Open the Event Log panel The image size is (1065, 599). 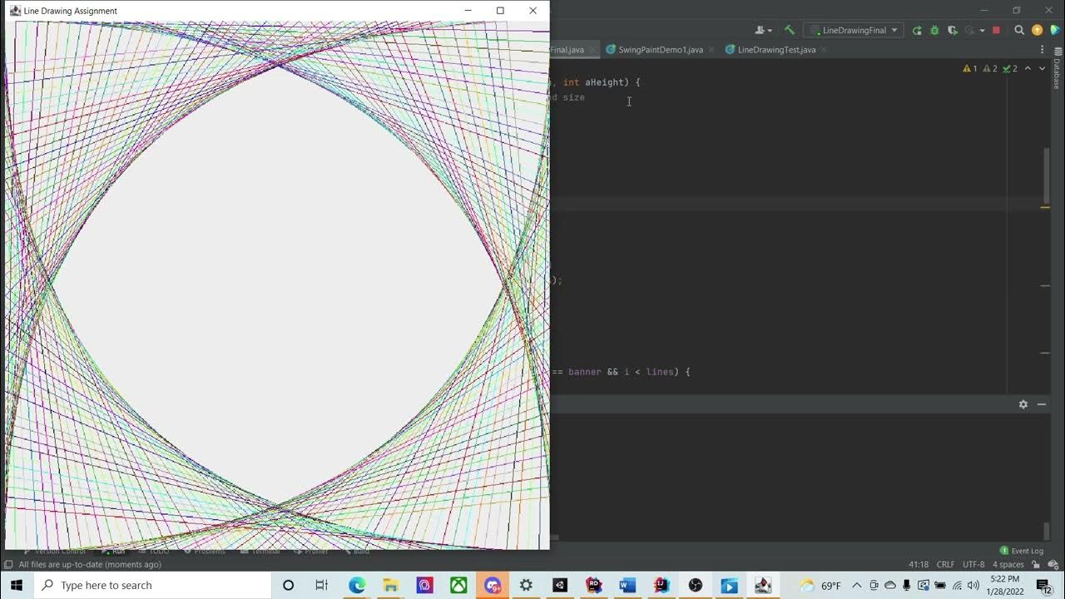1021,551
